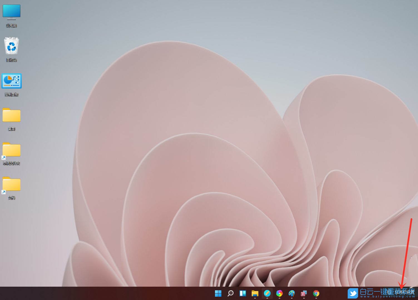
Task: Click the Start menu button
Action: [218, 293]
